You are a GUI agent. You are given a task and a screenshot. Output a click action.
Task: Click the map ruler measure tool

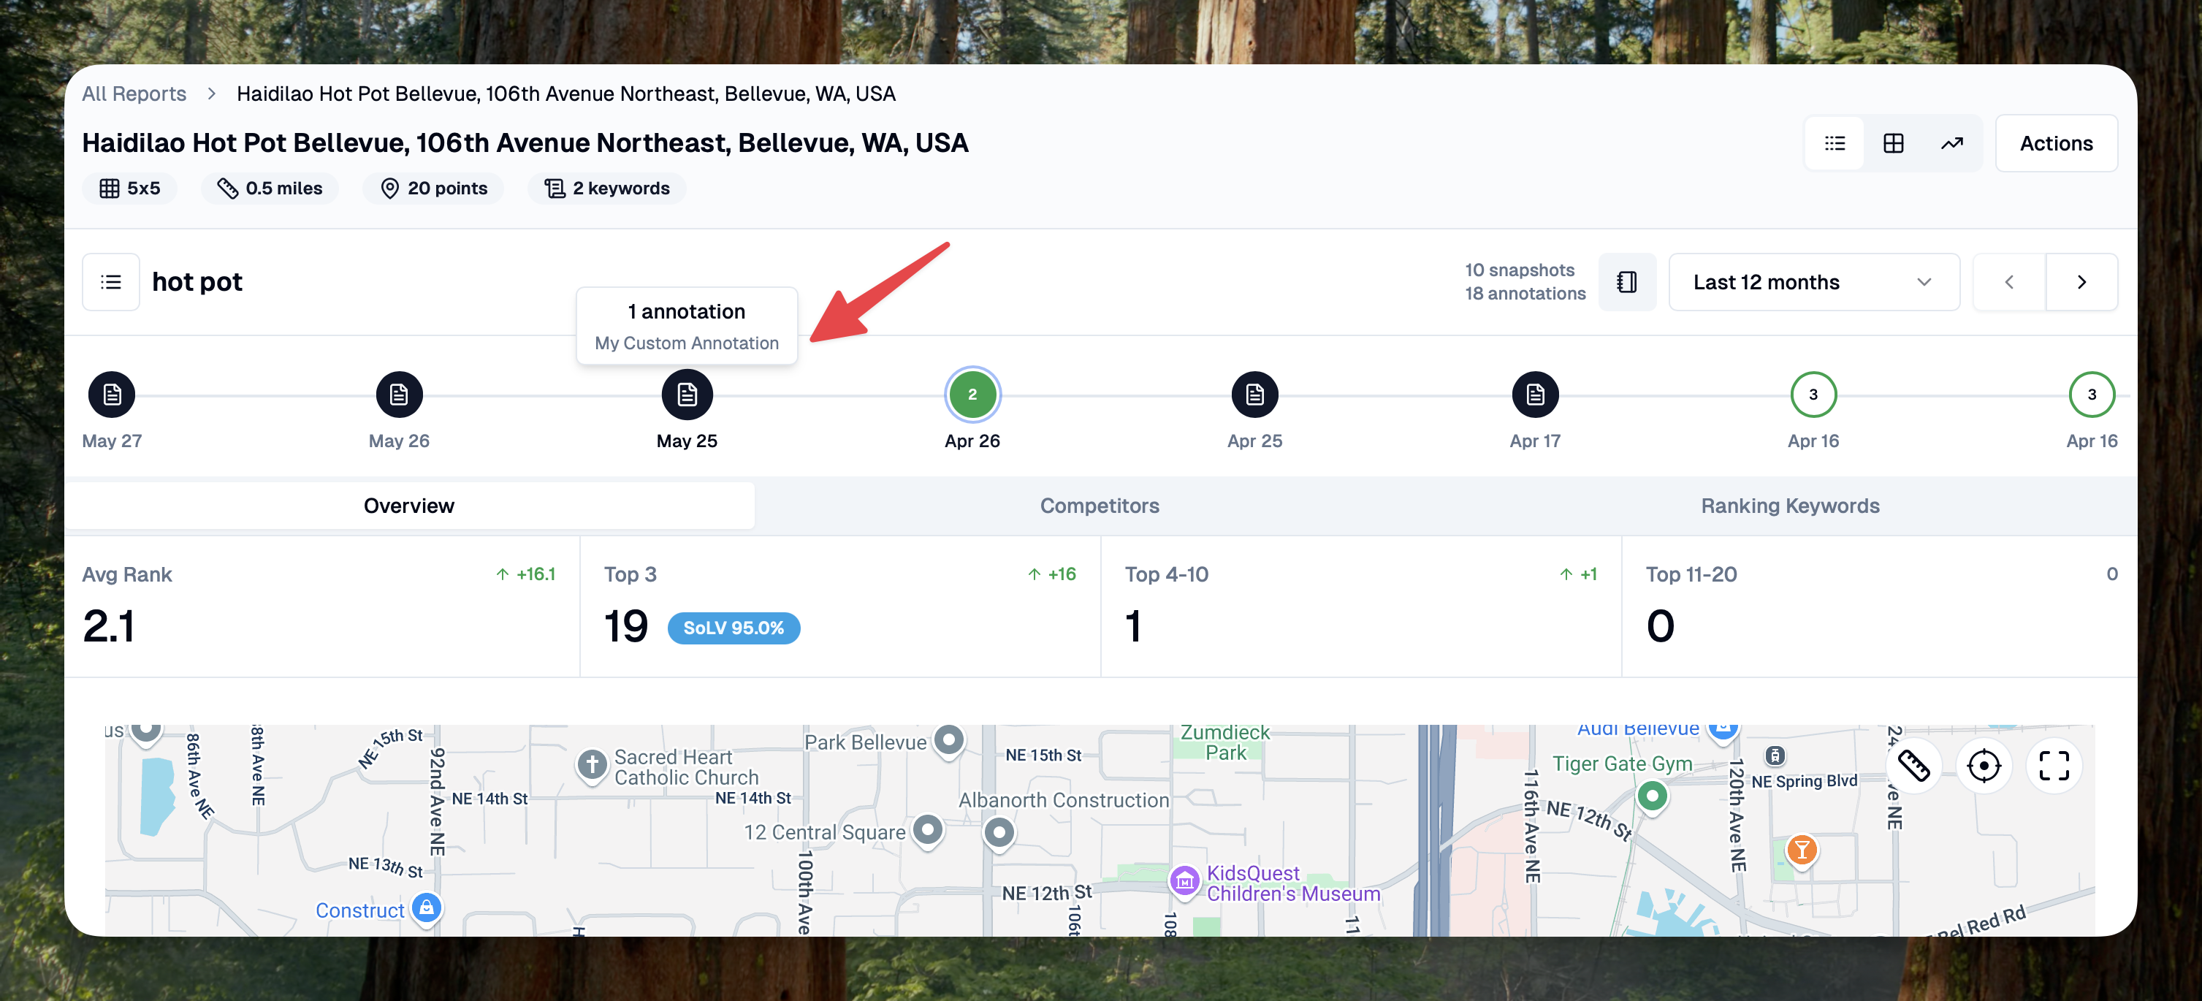[x=1913, y=765]
